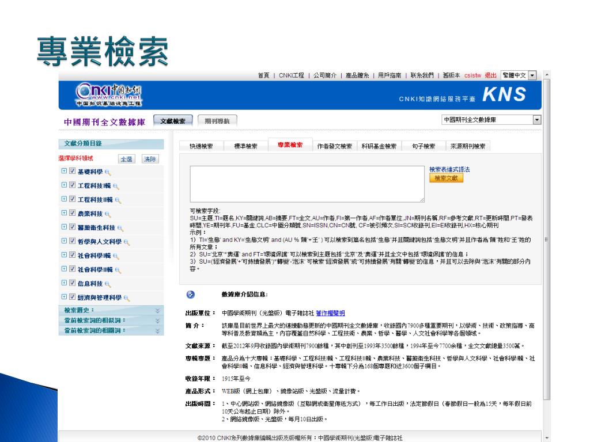Click the magnifier icon beside 醫藥衛生科技
This screenshot has width=590, height=442.
(120, 228)
